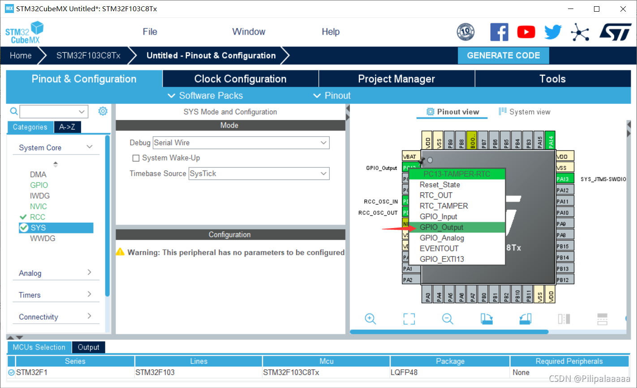
Task: Click the pinout horizontal scrollbar
Action: click(x=449, y=332)
